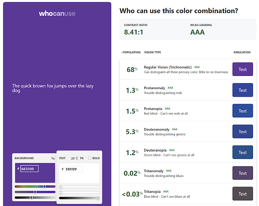Click Regular Vision simulation Text swatch
259x206 pixels.
[x=243, y=69]
